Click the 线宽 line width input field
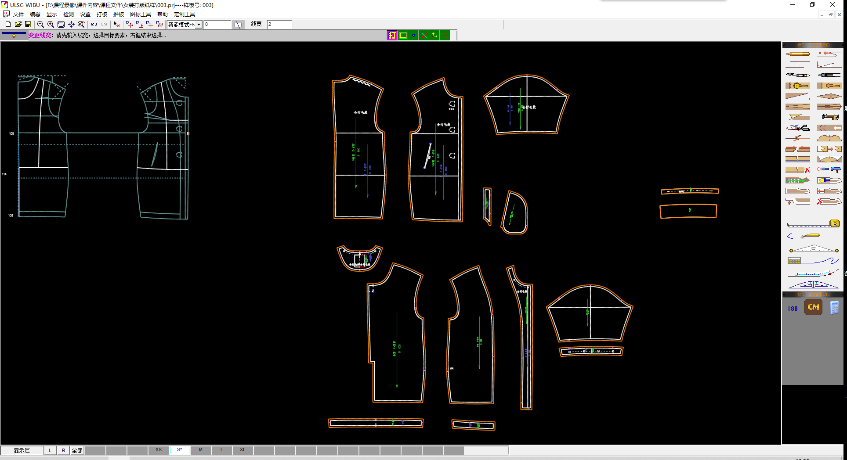Image resolution: width=847 pixels, height=460 pixels. tap(279, 25)
